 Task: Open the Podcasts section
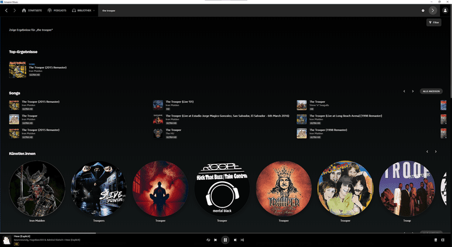pyautogui.click(x=56, y=11)
